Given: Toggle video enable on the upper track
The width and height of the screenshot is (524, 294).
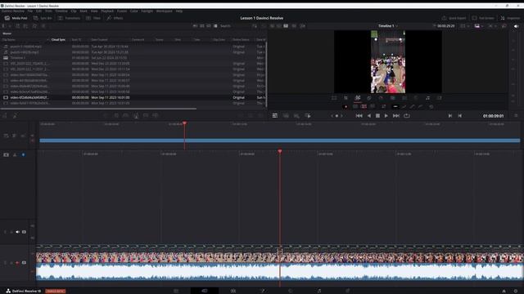Looking at the screenshot, I should tap(24, 232).
